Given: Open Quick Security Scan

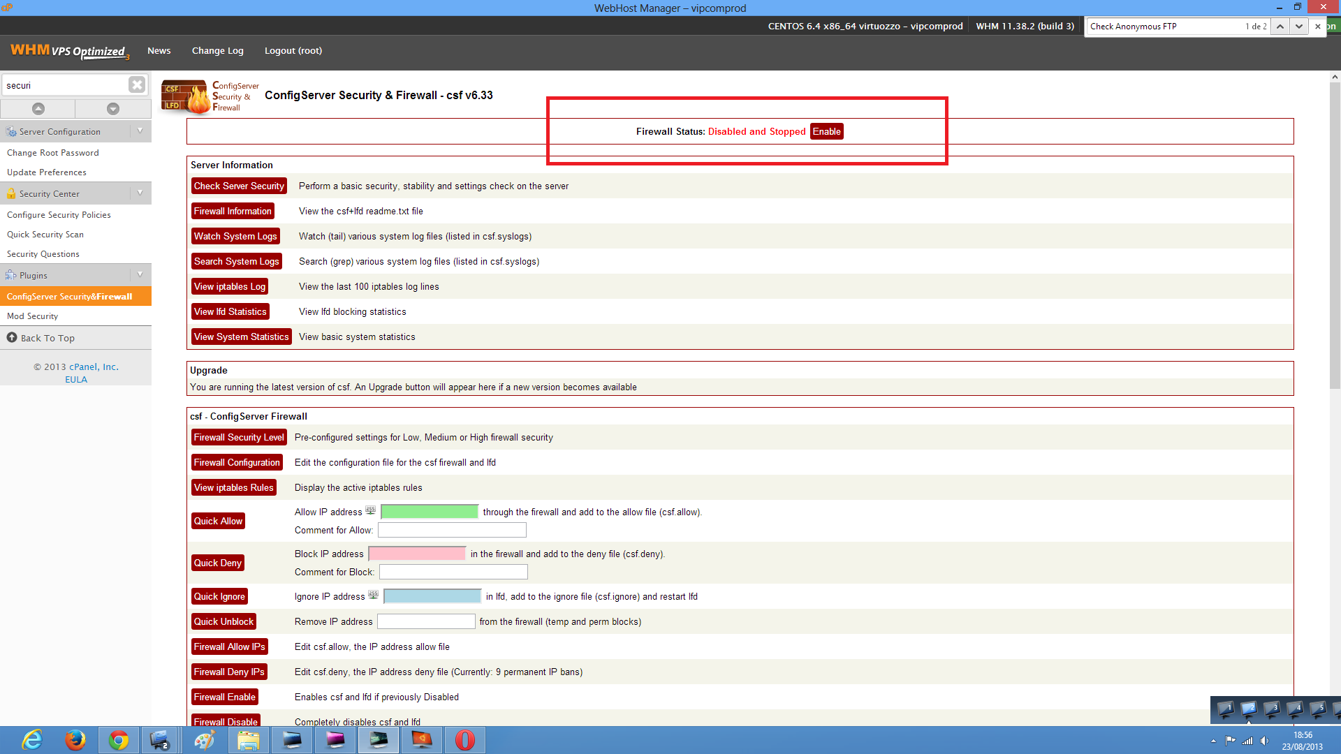Looking at the screenshot, I should [45, 234].
